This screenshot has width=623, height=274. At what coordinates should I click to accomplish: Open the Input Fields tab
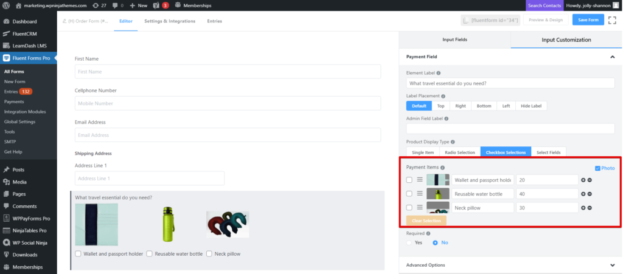[x=454, y=39]
